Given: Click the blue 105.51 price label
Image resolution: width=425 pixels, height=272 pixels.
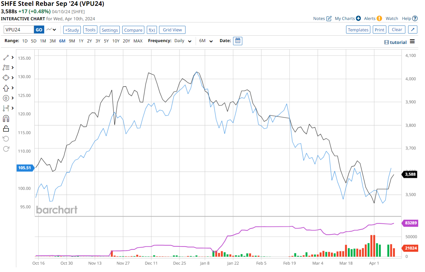Looking at the screenshot, I should point(25,168).
